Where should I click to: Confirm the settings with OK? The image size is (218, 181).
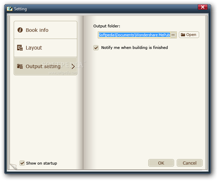coord(161,163)
